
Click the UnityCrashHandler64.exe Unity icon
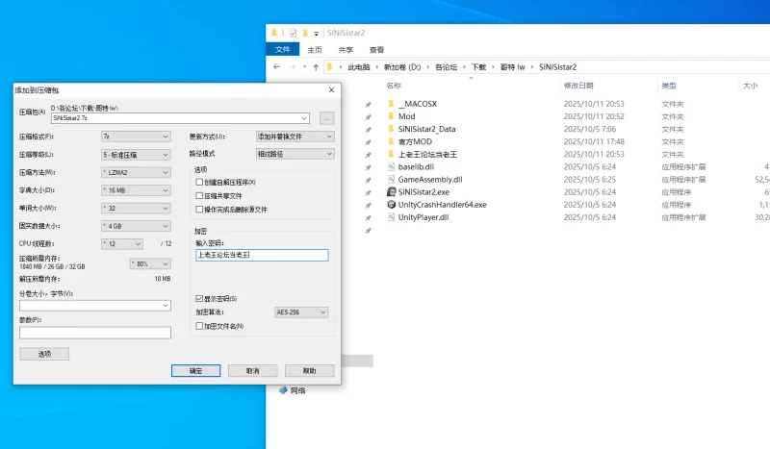click(x=391, y=205)
